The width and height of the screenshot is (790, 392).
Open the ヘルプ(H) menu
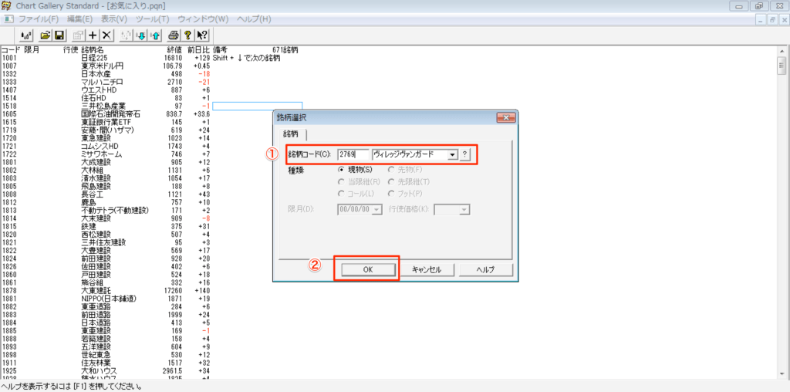click(254, 19)
